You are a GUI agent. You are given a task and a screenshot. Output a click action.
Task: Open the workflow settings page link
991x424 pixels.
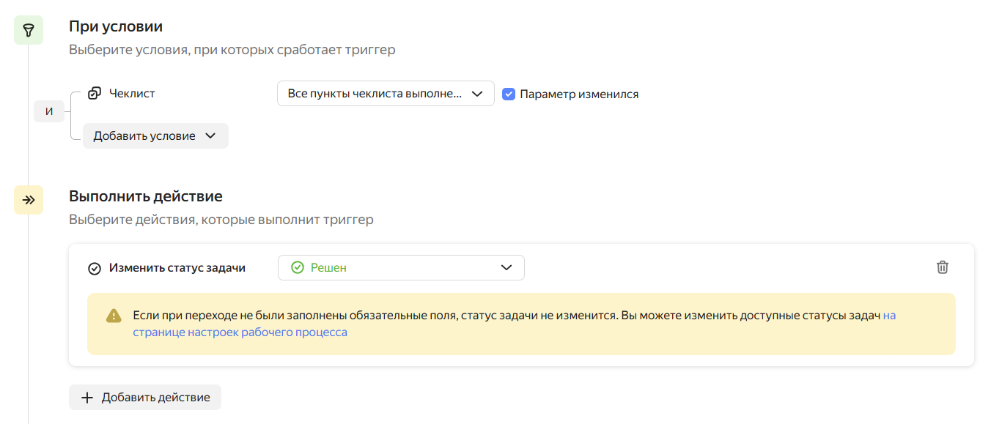(240, 332)
